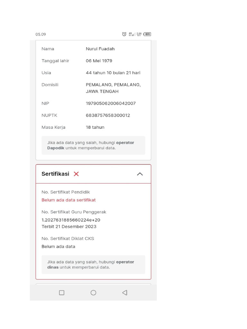Tap the birth date 06 Mei 1979
Viewport: 247px width, 329px height.
pyautogui.click(x=99, y=61)
